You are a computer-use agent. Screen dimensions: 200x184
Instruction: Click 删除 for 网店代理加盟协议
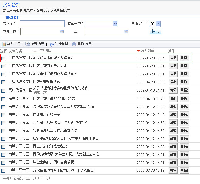pos(184,82)
